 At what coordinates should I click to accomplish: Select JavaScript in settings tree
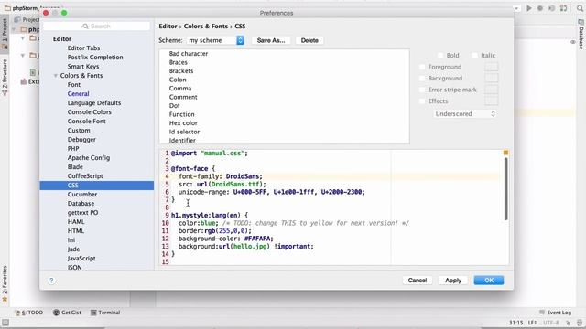coord(81,259)
